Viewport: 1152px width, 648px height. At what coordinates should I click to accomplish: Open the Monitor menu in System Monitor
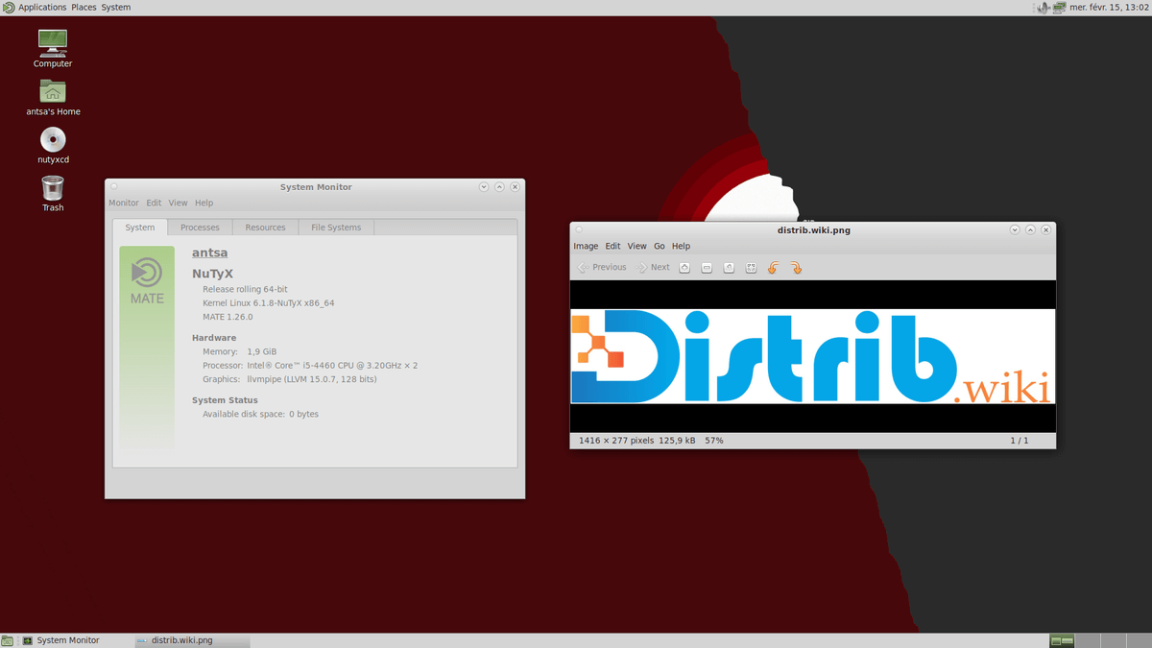pyautogui.click(x=124, y=204)
